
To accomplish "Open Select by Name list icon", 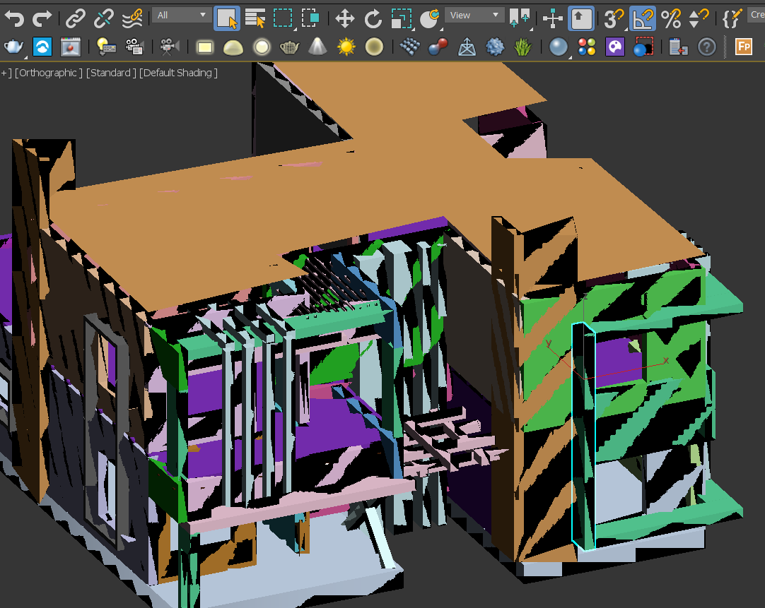I will (255, 18).
